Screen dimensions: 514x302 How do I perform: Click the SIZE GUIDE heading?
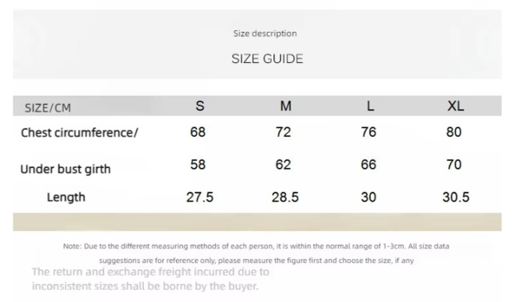click(267, 59)
